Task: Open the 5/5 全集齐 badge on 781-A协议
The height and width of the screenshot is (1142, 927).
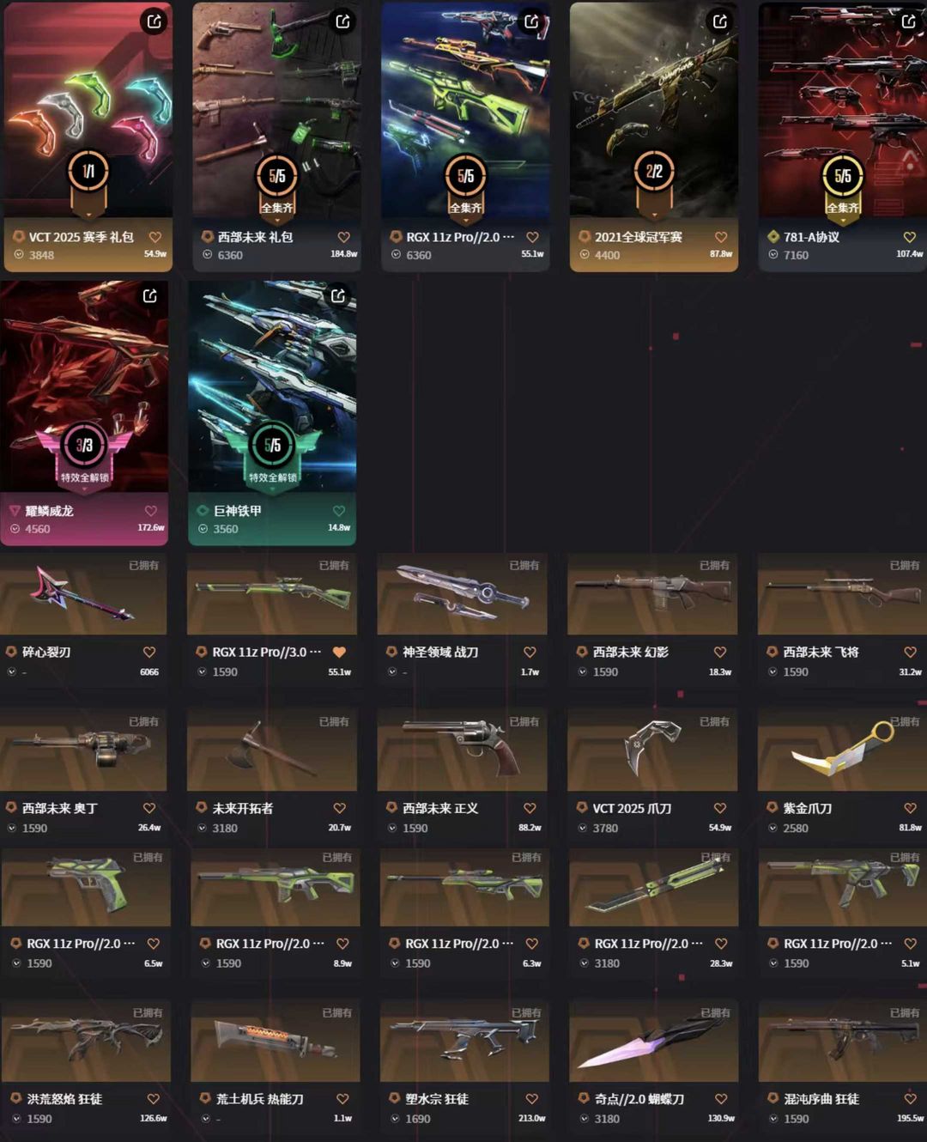Action: (x=842, y=185)
